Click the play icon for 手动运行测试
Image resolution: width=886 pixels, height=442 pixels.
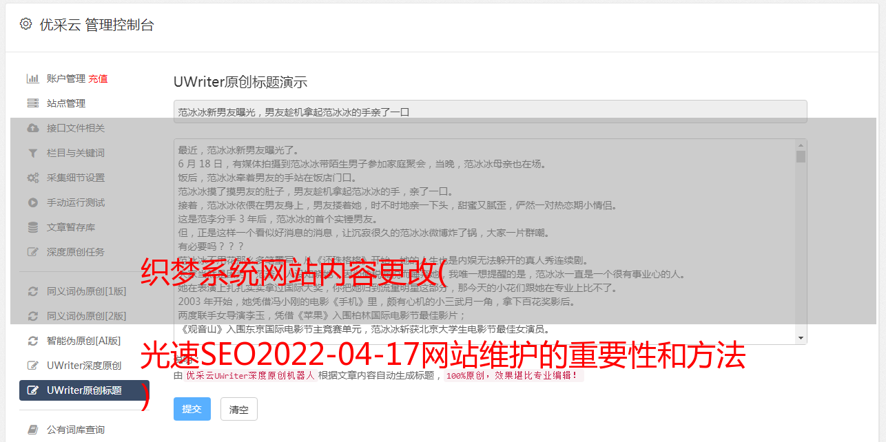pos(32,202)
